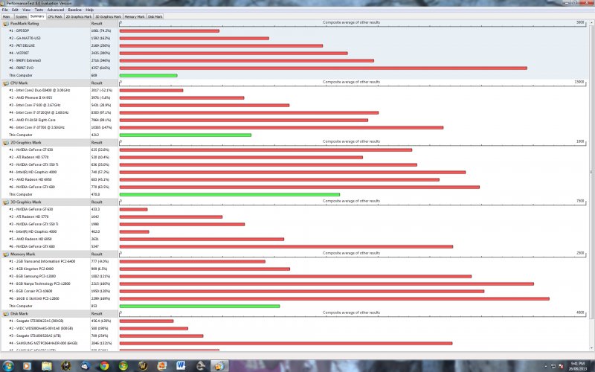Image resolution: width=595 pixels, height=372 pixels.
Task: Switch to the System tab
Action: coord(22,16)
